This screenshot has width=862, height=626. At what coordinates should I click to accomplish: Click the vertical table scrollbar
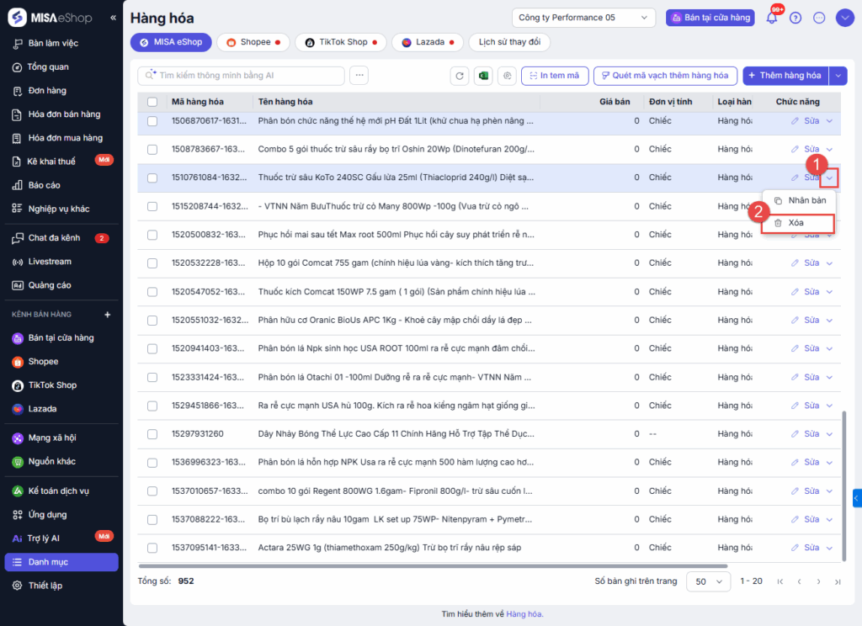[843, 485]
